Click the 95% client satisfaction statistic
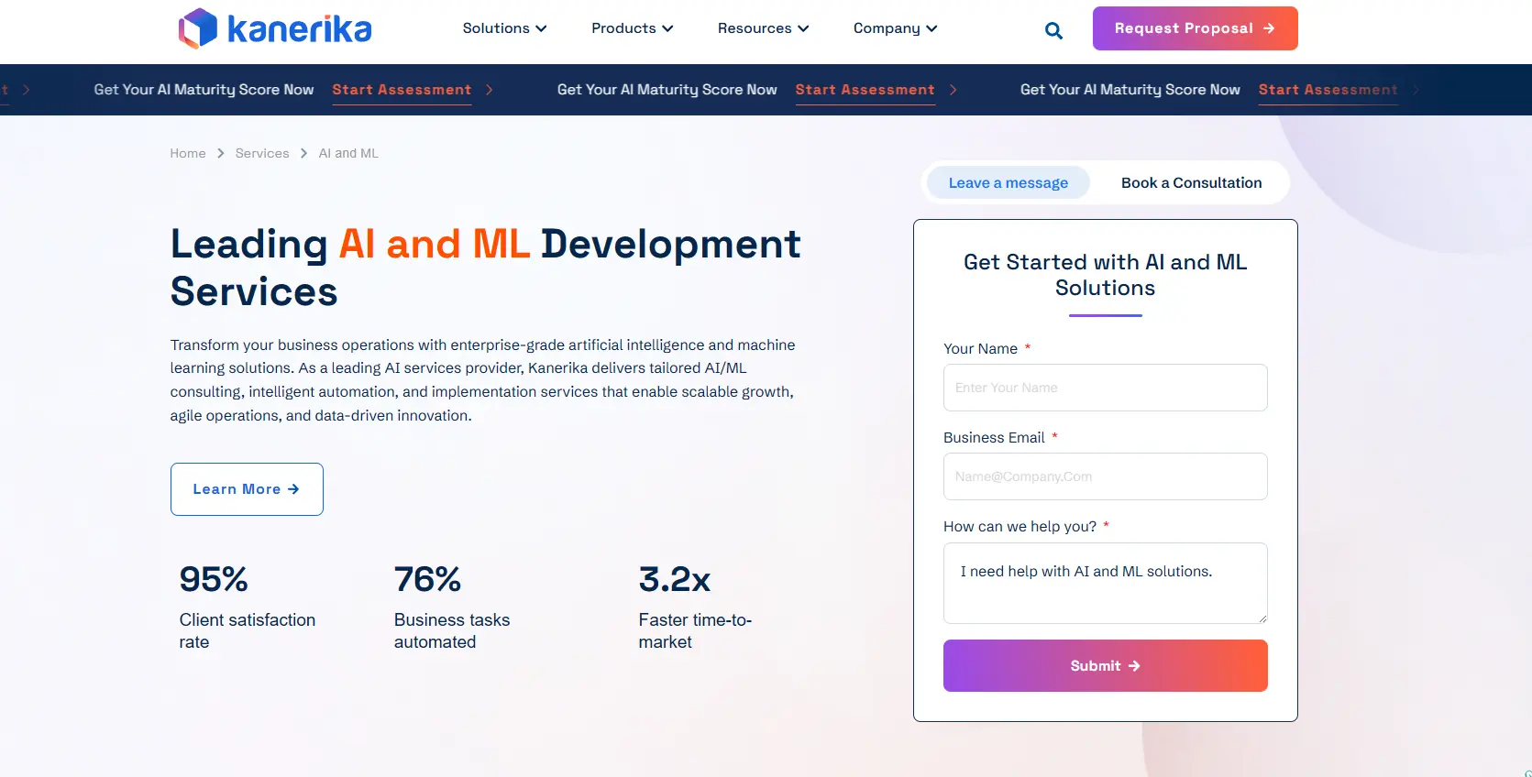 [x=248, y=607]
